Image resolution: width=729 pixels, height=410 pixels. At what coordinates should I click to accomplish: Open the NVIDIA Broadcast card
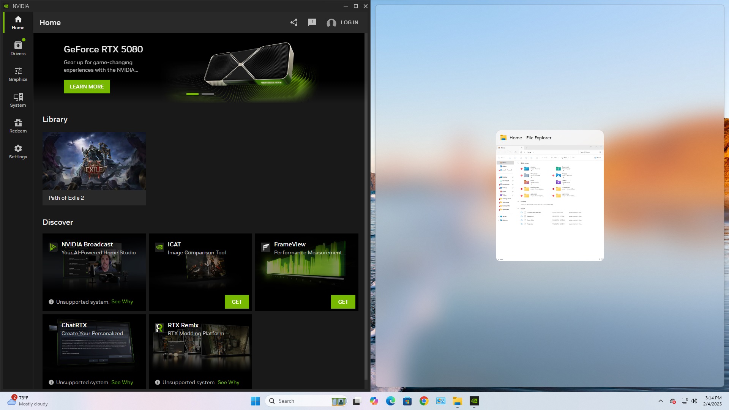click(x=94, y=272)
